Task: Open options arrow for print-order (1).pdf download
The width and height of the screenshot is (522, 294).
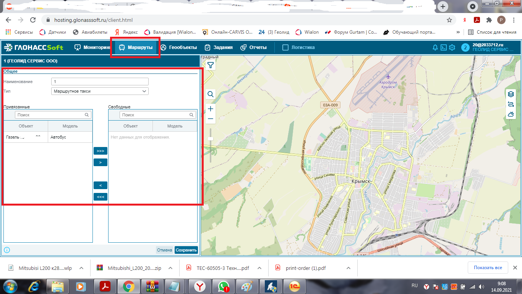Action: point(347,268)
